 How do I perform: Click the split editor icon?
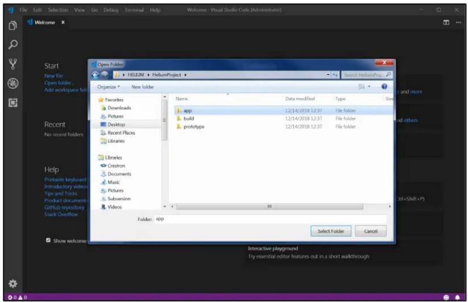tap(446, 22)
